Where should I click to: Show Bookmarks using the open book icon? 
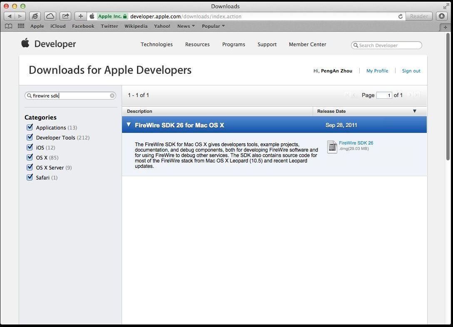click(8, 26)
